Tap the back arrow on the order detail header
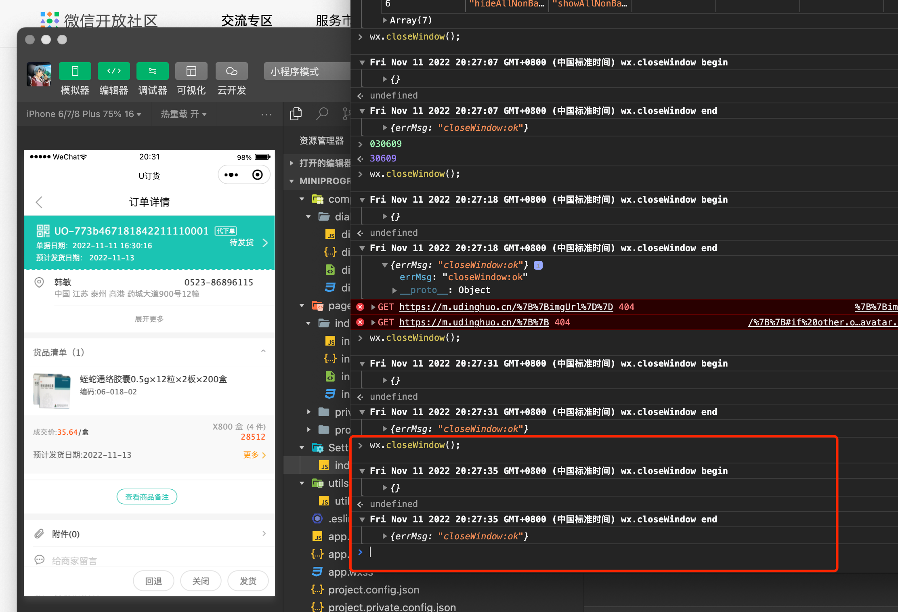 (x=39, y=202)
